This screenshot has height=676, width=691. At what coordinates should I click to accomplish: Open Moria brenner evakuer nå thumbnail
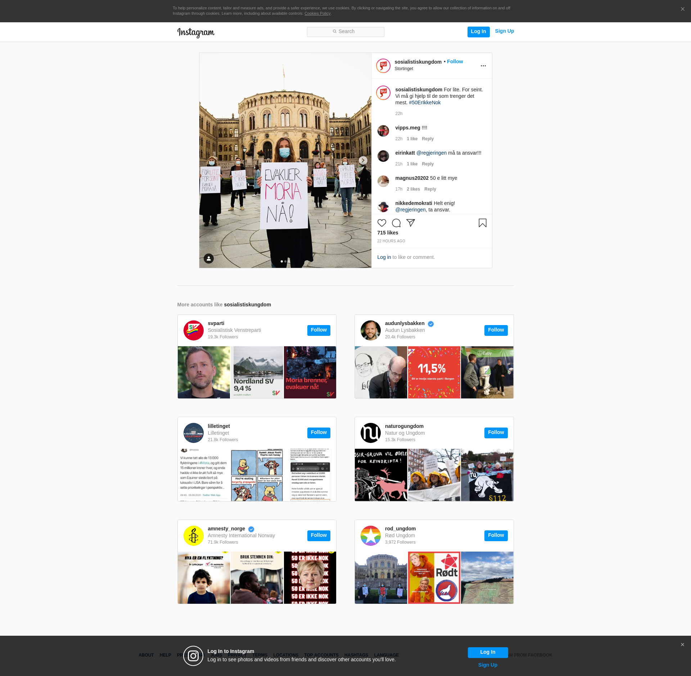pyautogui.click(x=310, y=373)
